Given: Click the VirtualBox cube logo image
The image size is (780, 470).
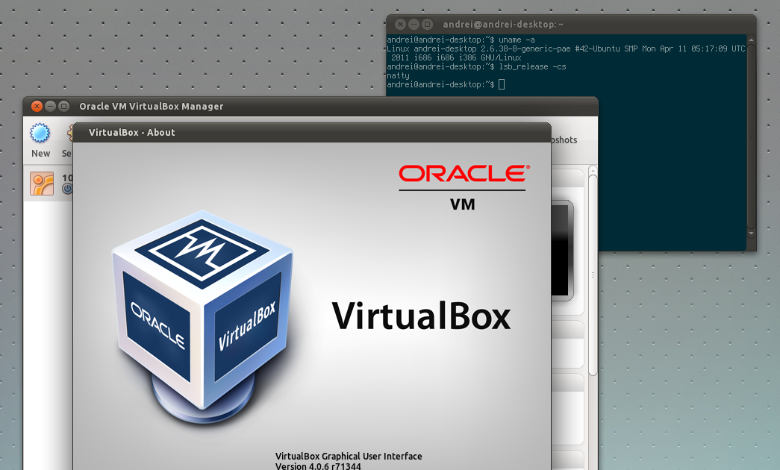Looking at the screenshot, I should coord(202,317).
